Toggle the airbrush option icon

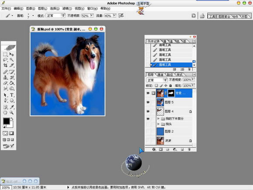[121, 16]
